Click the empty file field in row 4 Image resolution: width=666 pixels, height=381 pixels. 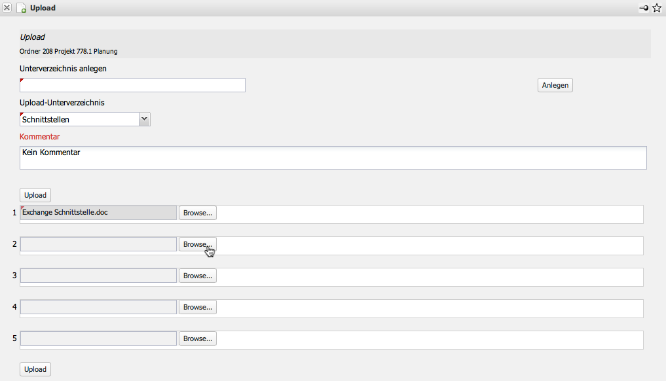(98, 307)
